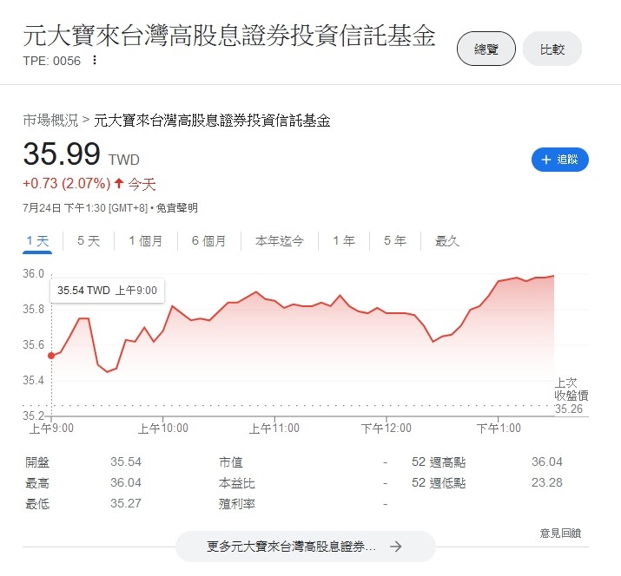
Task: Click the 35.54 TWD 上午9:00 tooltip
Action: click(107, 291)
